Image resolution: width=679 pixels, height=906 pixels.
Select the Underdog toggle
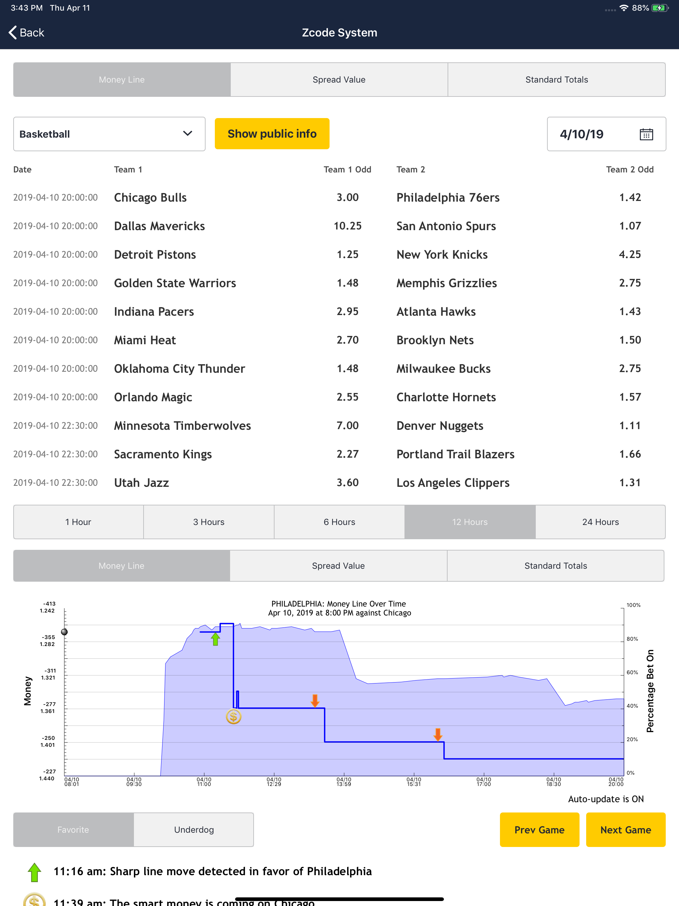click(194, 829)
